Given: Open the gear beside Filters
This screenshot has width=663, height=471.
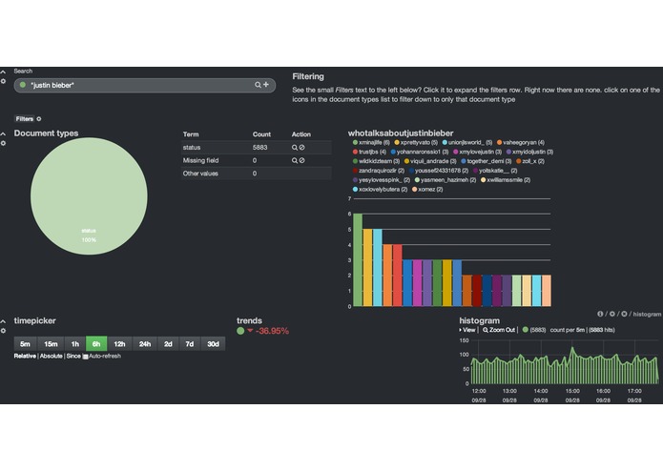Looking at the screenshot, I should 39,118.
